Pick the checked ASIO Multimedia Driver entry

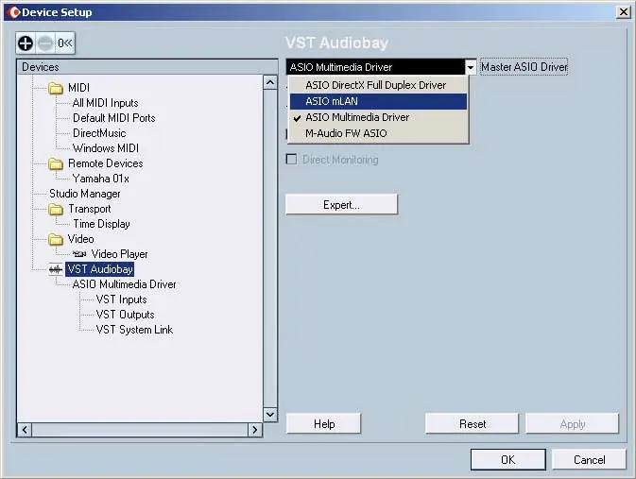[x=378, y=117]
